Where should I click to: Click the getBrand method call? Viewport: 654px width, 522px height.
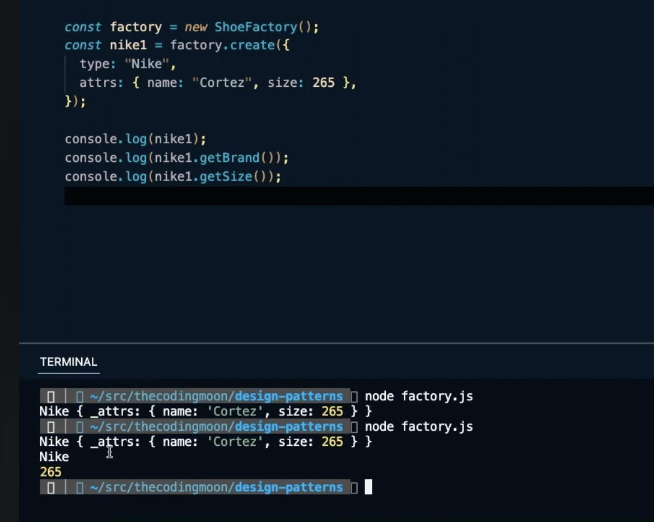click(x=230, y=158)
